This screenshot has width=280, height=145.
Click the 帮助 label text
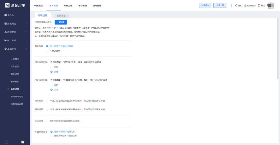263,5
